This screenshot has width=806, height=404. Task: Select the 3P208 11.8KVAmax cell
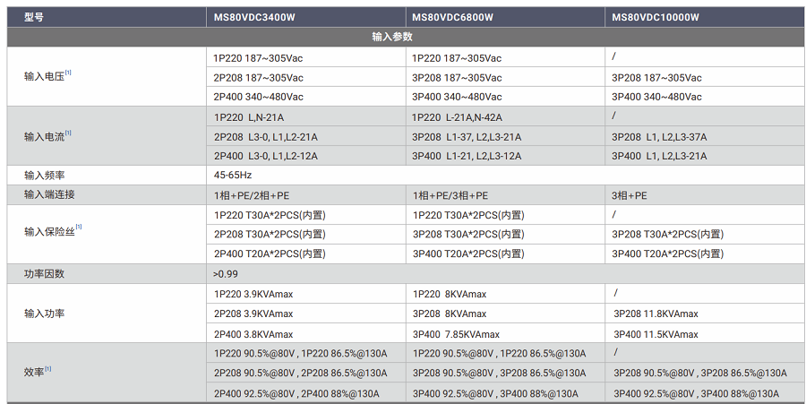click(x=656, y=314)
